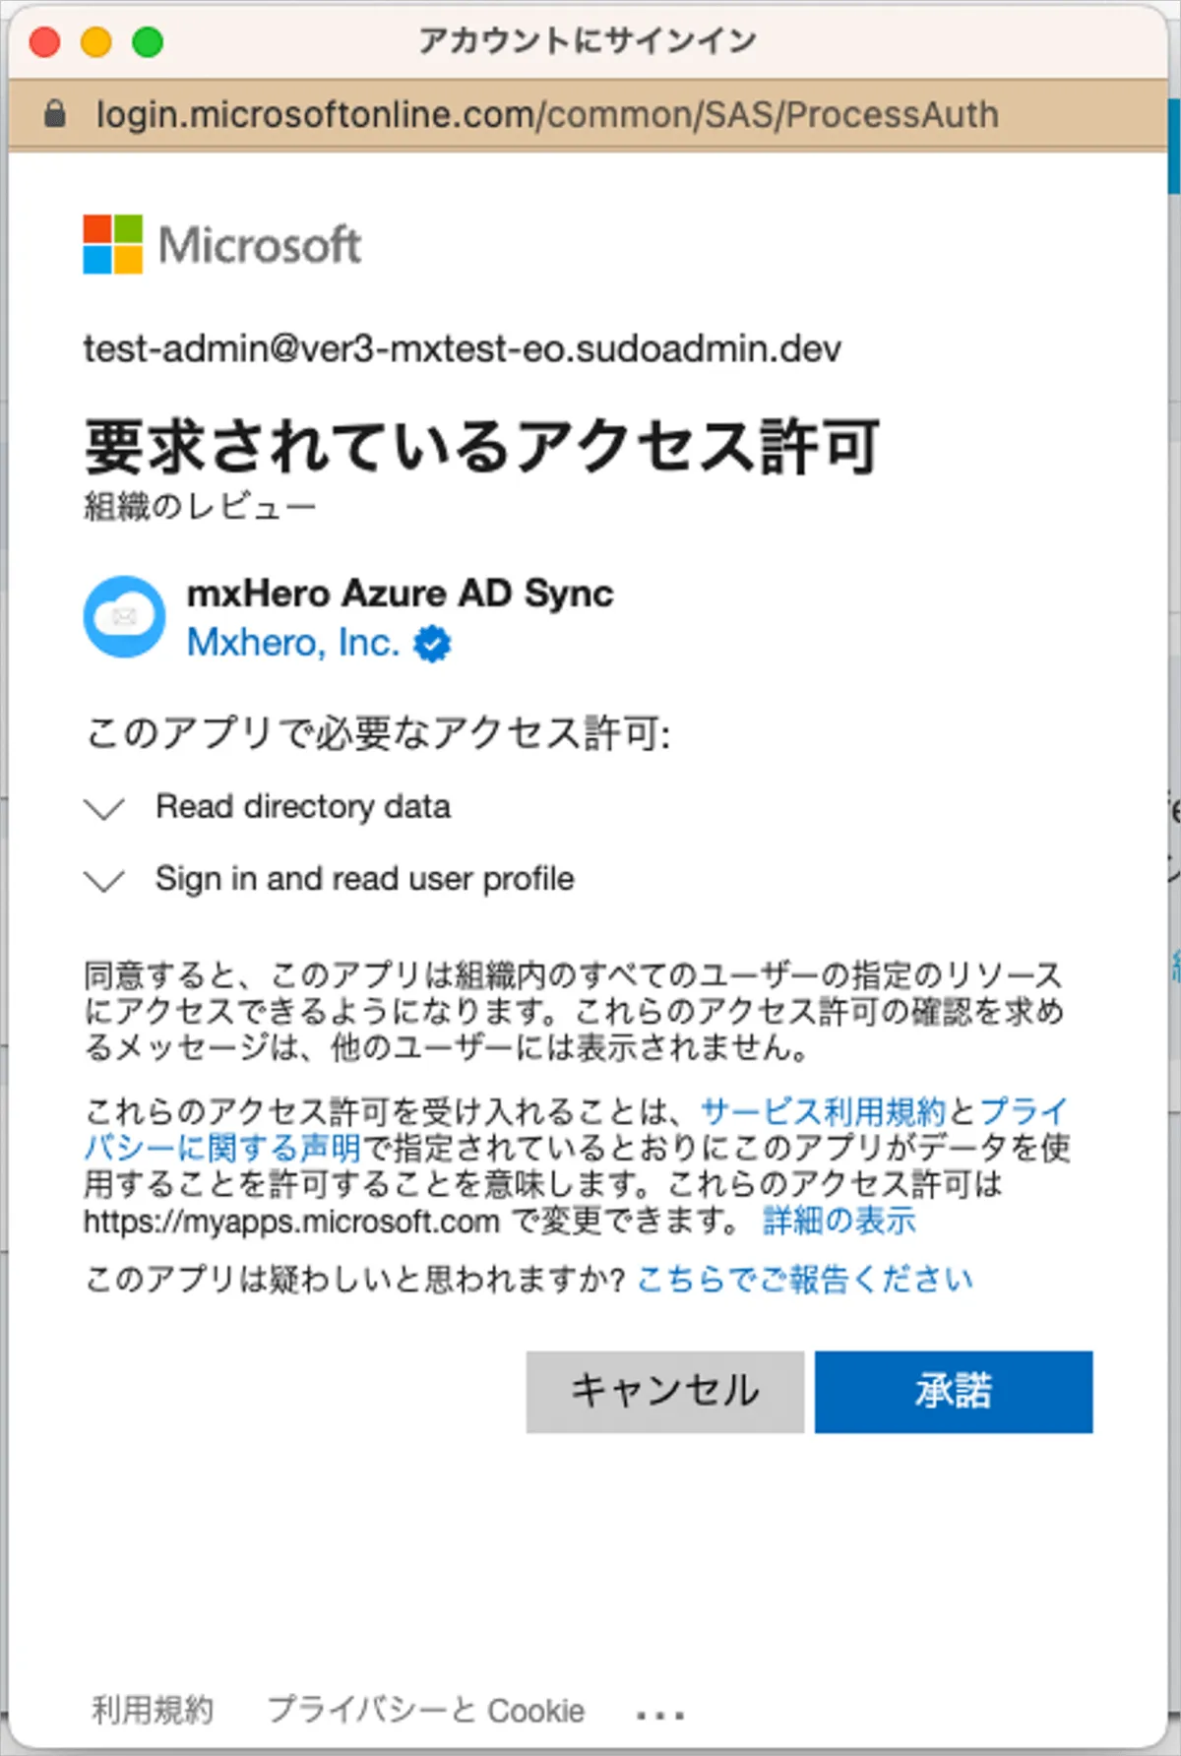Image resolution: width=1181 pixels, height=1756 pixels.
Task: Open the Mxhero, Inc. publisher link
Action: [x=293, y=643]
